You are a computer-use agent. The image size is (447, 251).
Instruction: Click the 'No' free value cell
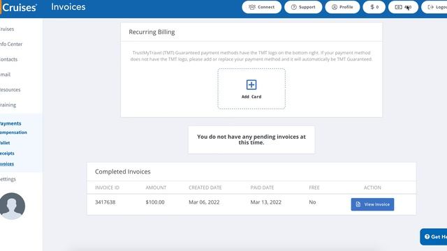tap(312, 202)
